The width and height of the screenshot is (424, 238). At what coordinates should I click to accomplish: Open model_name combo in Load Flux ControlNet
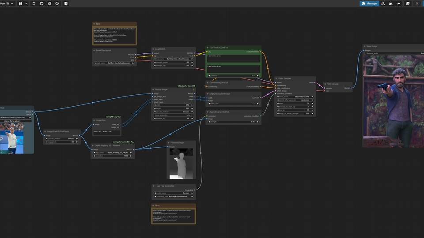pyautogui.click(x=173, y=193)
